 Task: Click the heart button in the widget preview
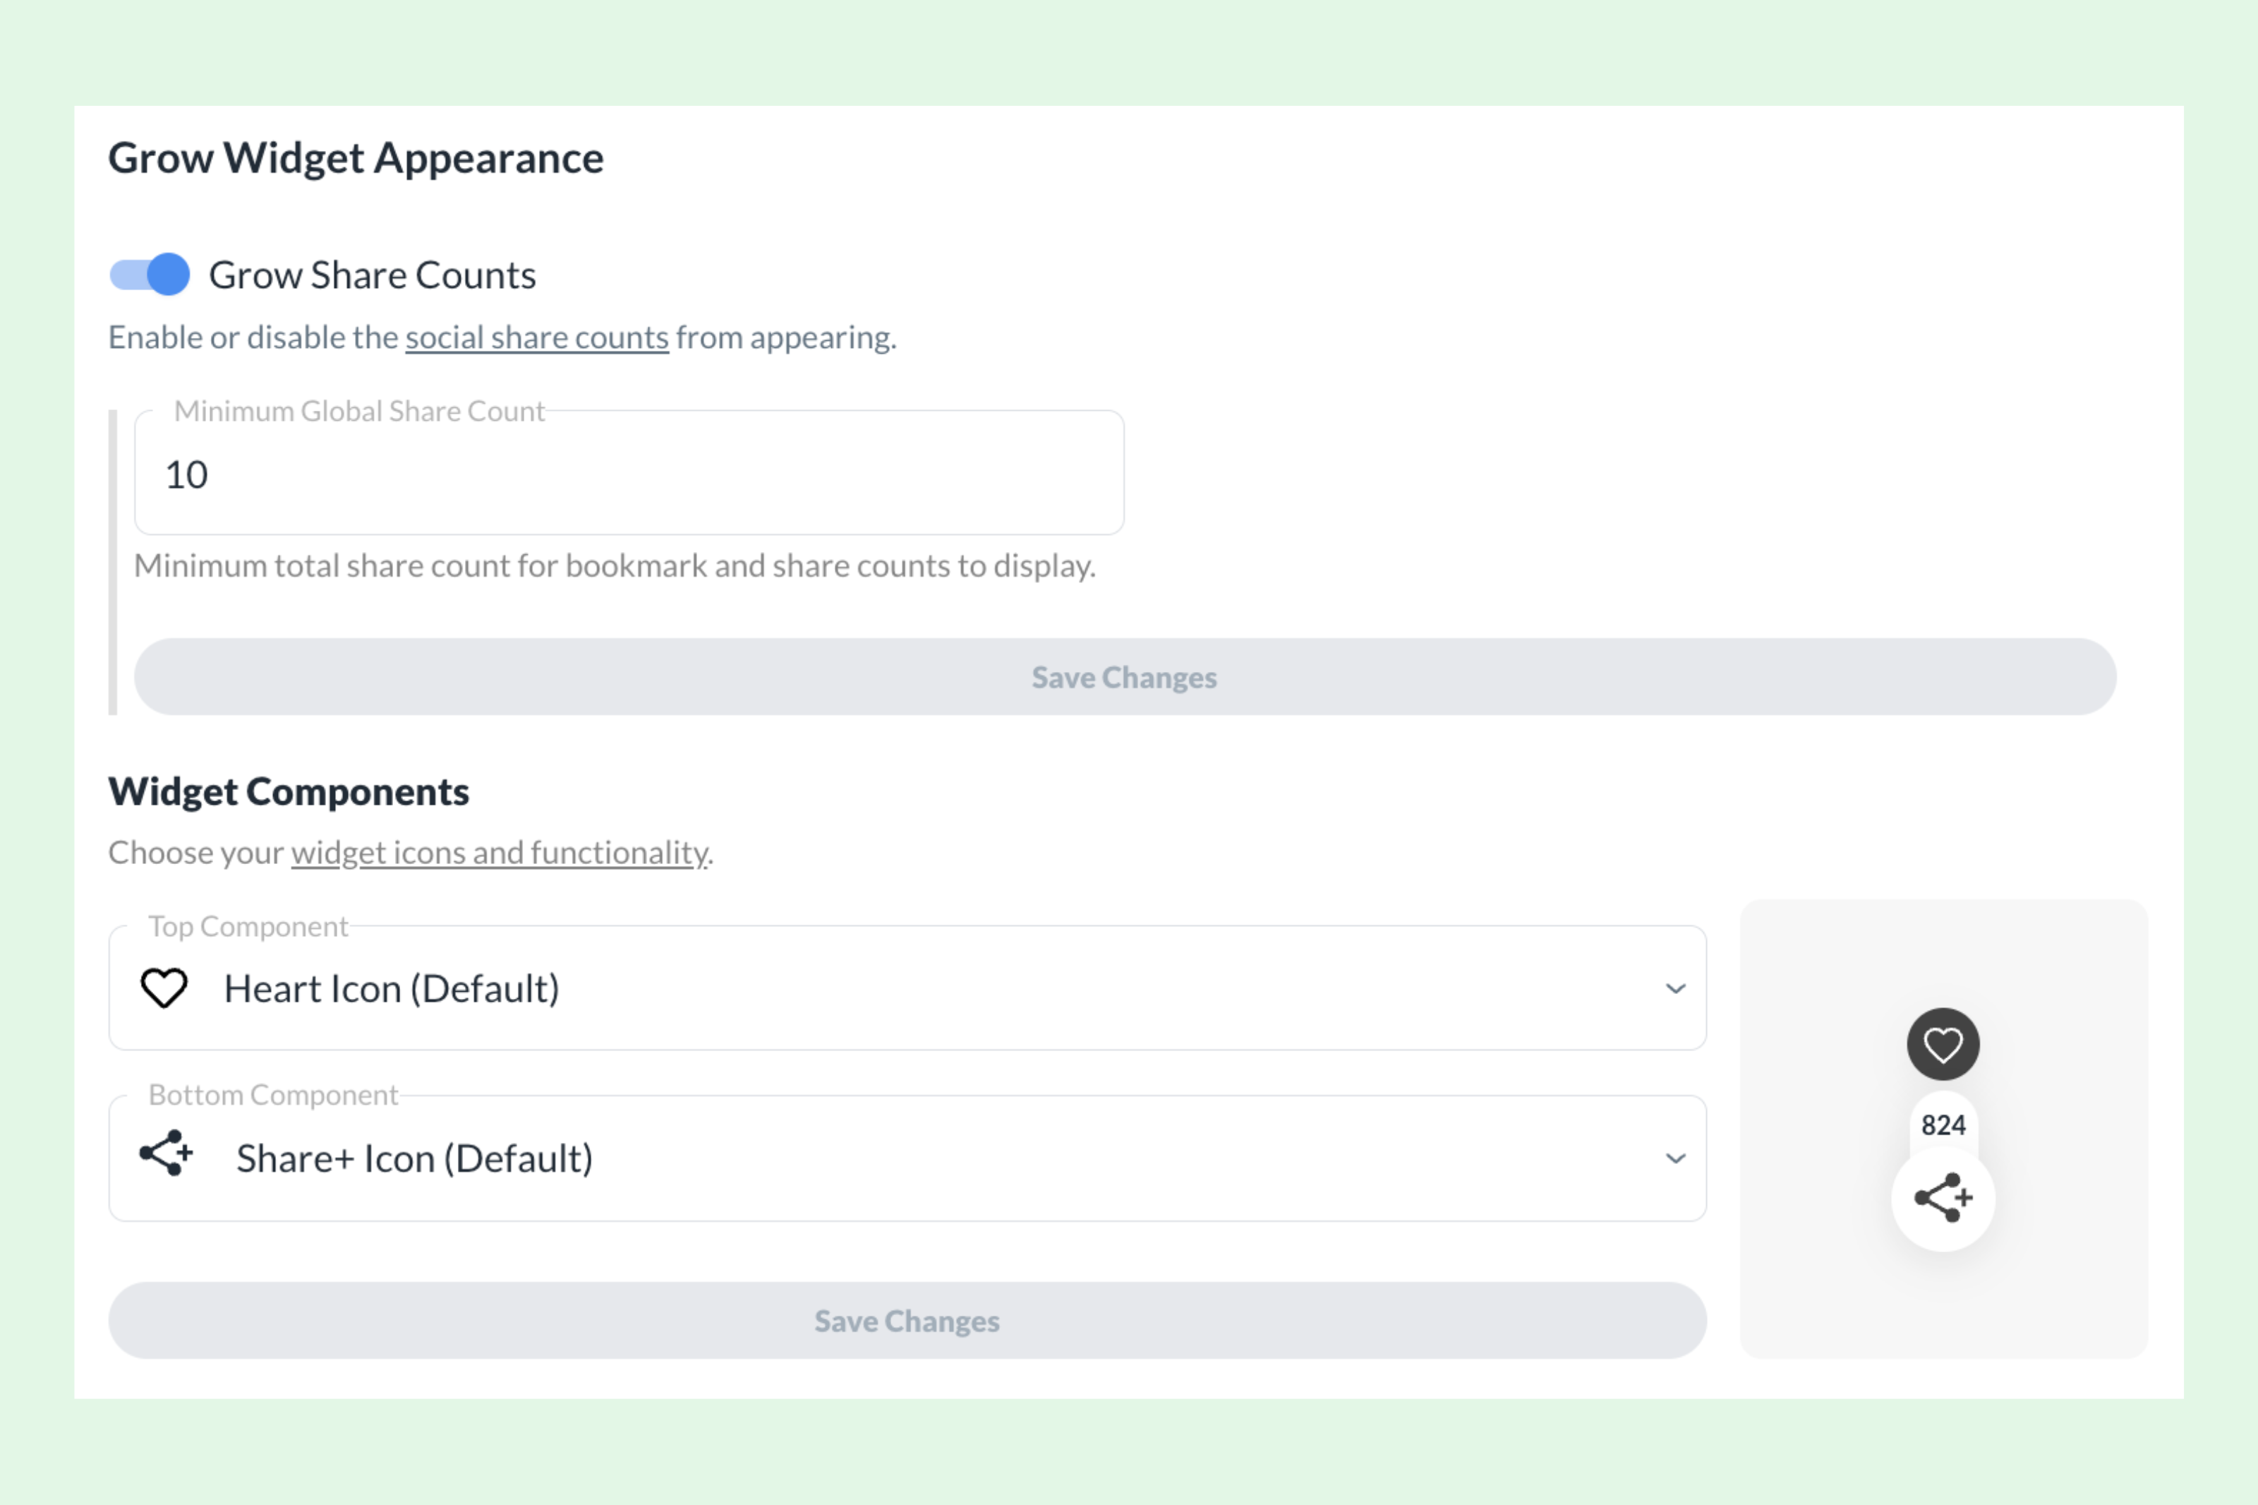point(1943,1043)
